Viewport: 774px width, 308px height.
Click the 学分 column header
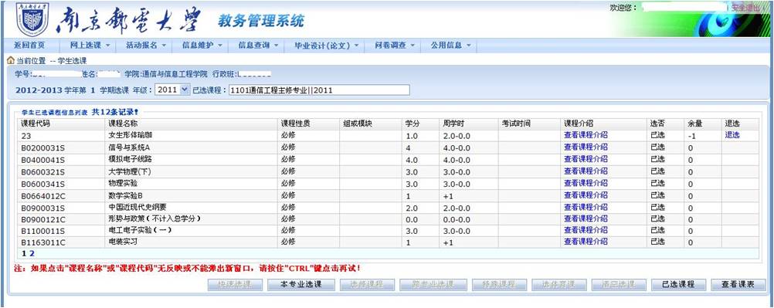pos(412,123)
